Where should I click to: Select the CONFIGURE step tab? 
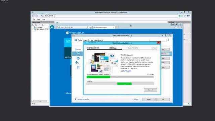pyautogui.click(x=133, y=48)
